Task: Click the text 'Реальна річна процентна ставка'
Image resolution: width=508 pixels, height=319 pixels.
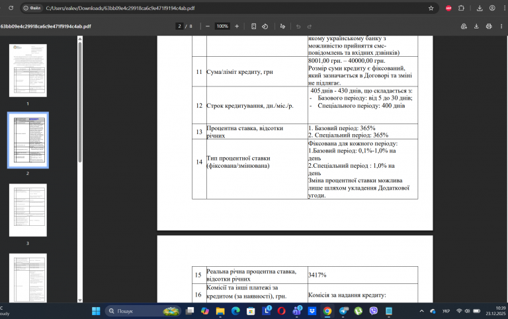Action: point(251,271)
